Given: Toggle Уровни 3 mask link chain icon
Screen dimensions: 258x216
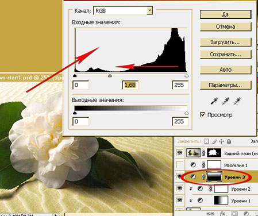Looking at the screenshot, I should pyautogui.click(x=203, y=176).
